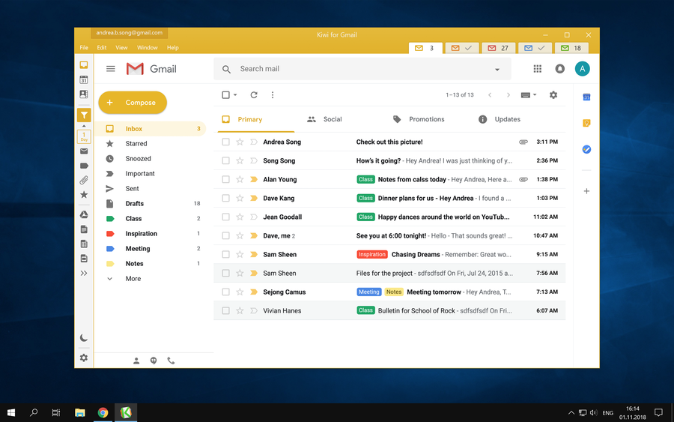Image resolution: width=674 pixels, height=422 pixels.
Task: Switch to the Promotions tab
Action: (x=426, y=119)
